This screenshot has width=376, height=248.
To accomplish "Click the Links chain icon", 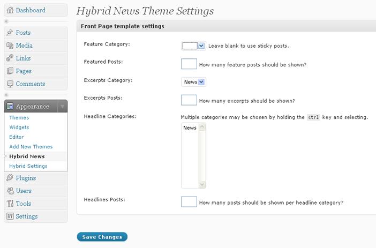I will tap(10, 58).
